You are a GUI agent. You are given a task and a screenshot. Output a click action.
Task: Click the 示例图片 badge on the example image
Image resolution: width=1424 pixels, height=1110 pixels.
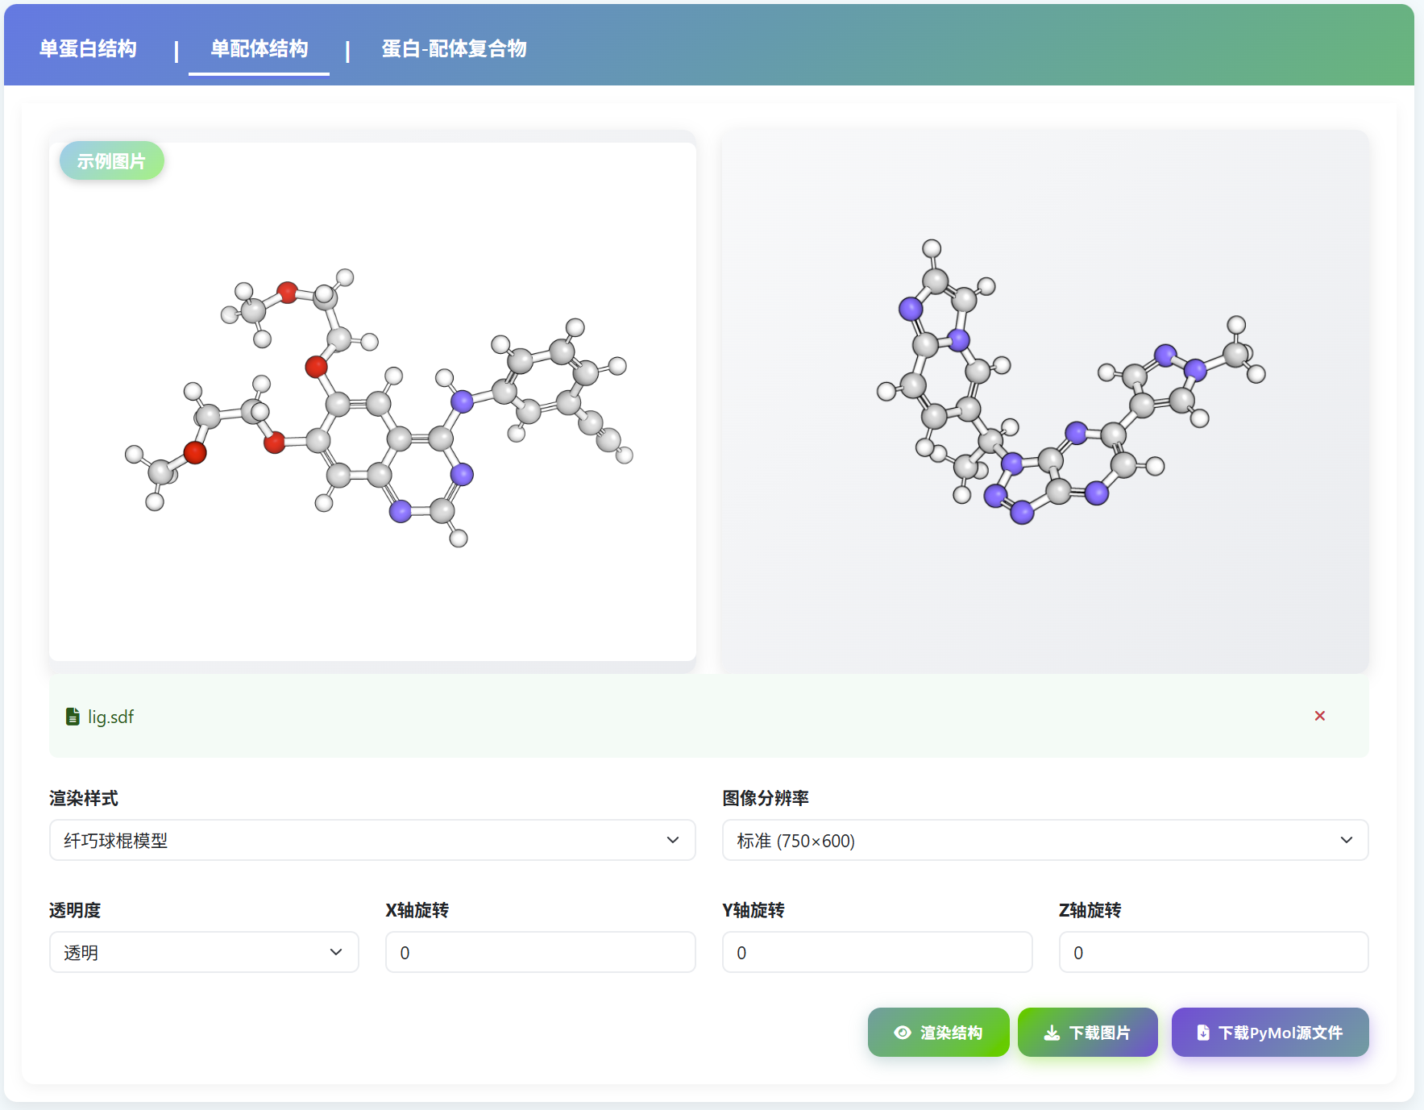tap(111, 160)
